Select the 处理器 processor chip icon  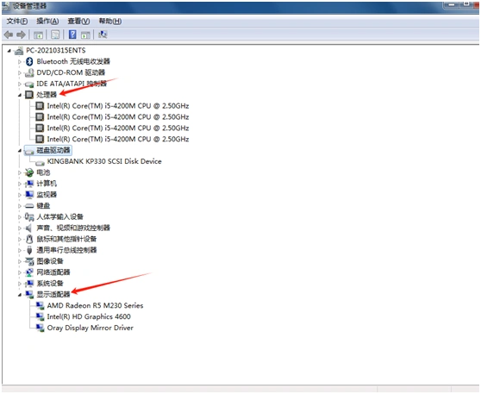tap(29, 95)
